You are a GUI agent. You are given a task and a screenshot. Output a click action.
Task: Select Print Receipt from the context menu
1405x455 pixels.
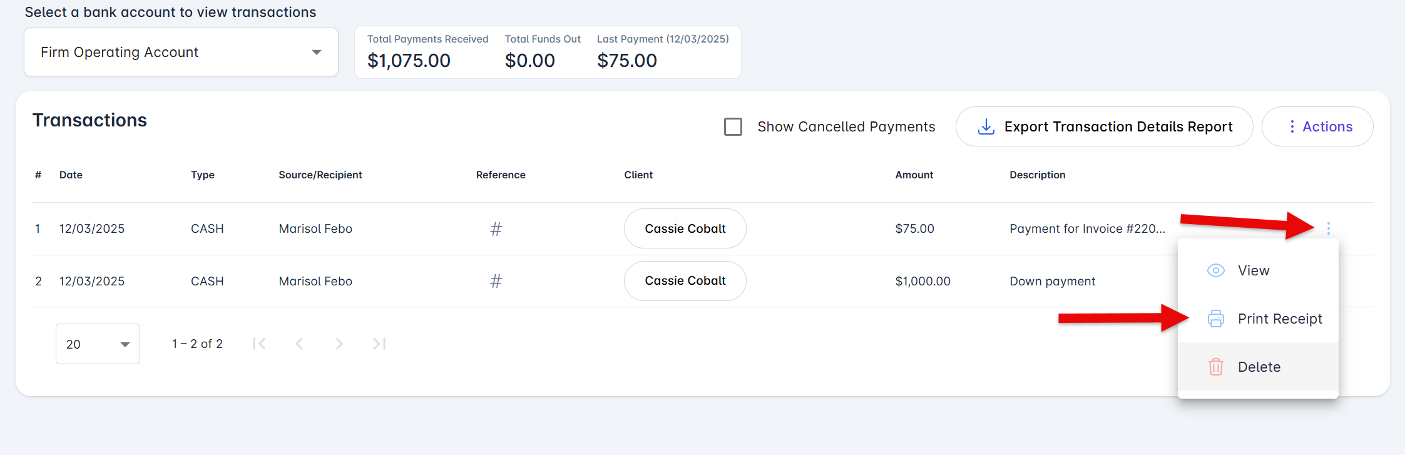(x=1279, y=319)
